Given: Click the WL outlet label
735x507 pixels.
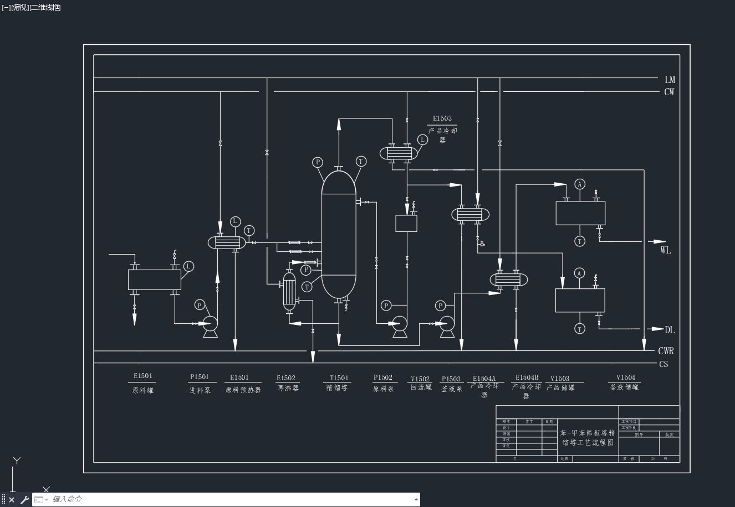Looking at the screenshot, I should (x=666, y=250).
